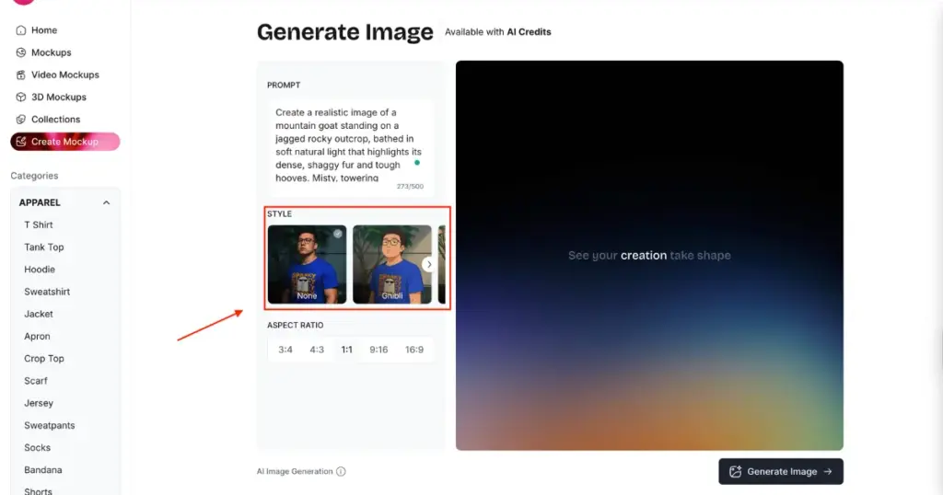Open the Sweatpants category
Viewport: 943px width, 495px height.
pyautogui.click(x=50, y=425)
